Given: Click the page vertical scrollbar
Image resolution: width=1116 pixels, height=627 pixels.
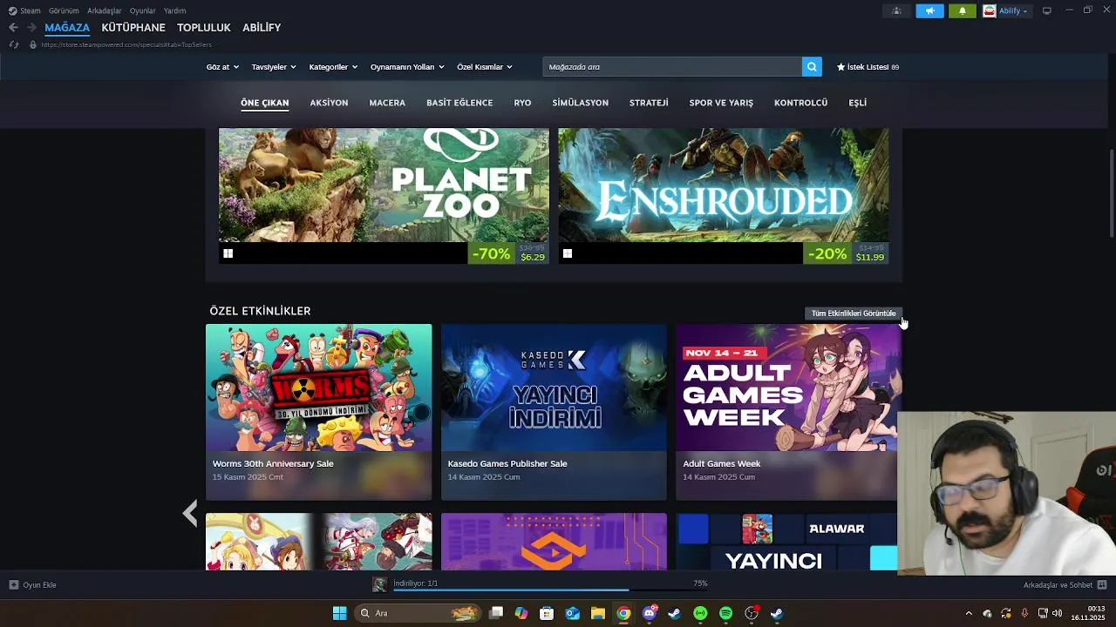Looking at the screenshot, I should [1112, 192].
